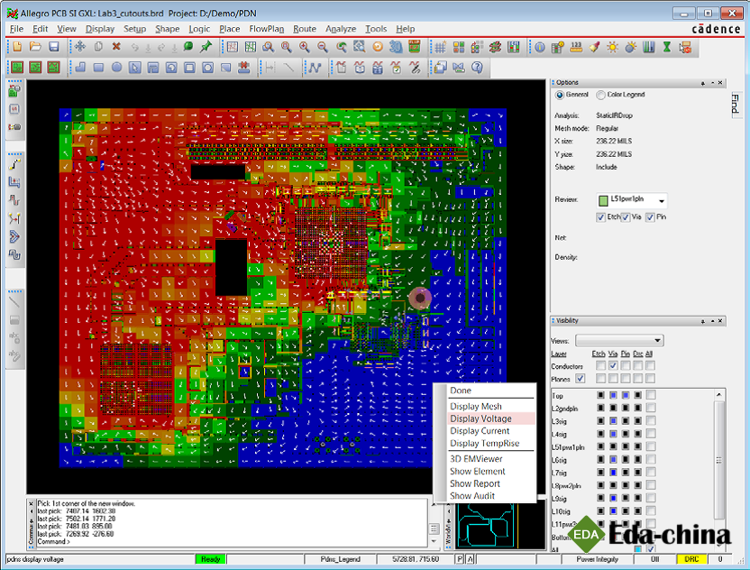Select the General radio button
750x570 pixels.
(x=559, y=95)
